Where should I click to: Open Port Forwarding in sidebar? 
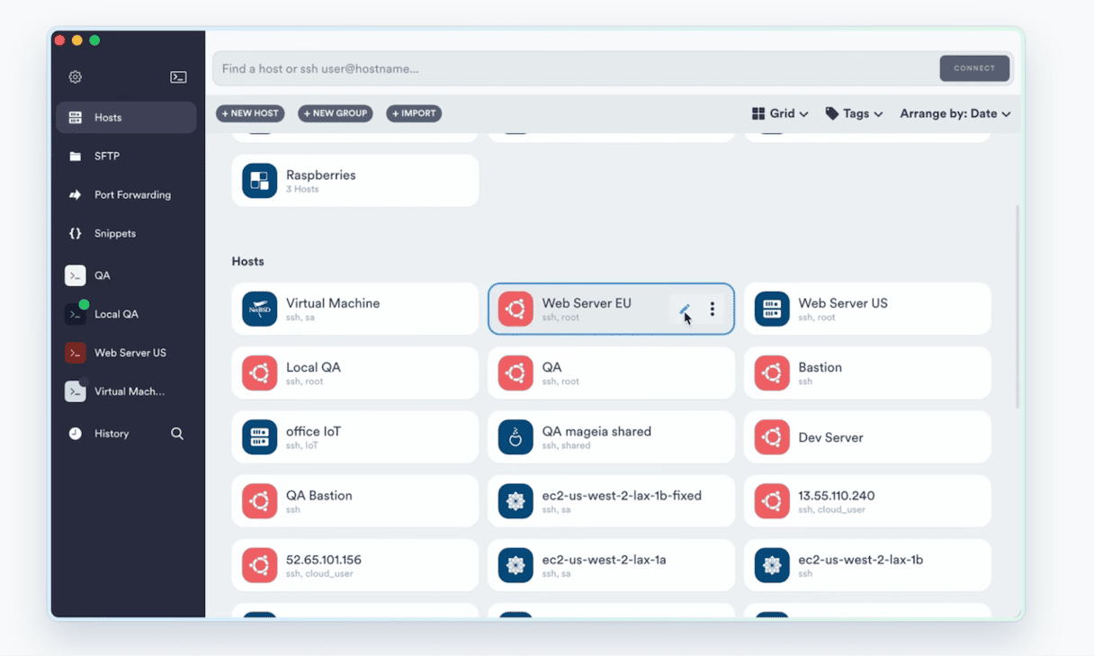point(126,195)
